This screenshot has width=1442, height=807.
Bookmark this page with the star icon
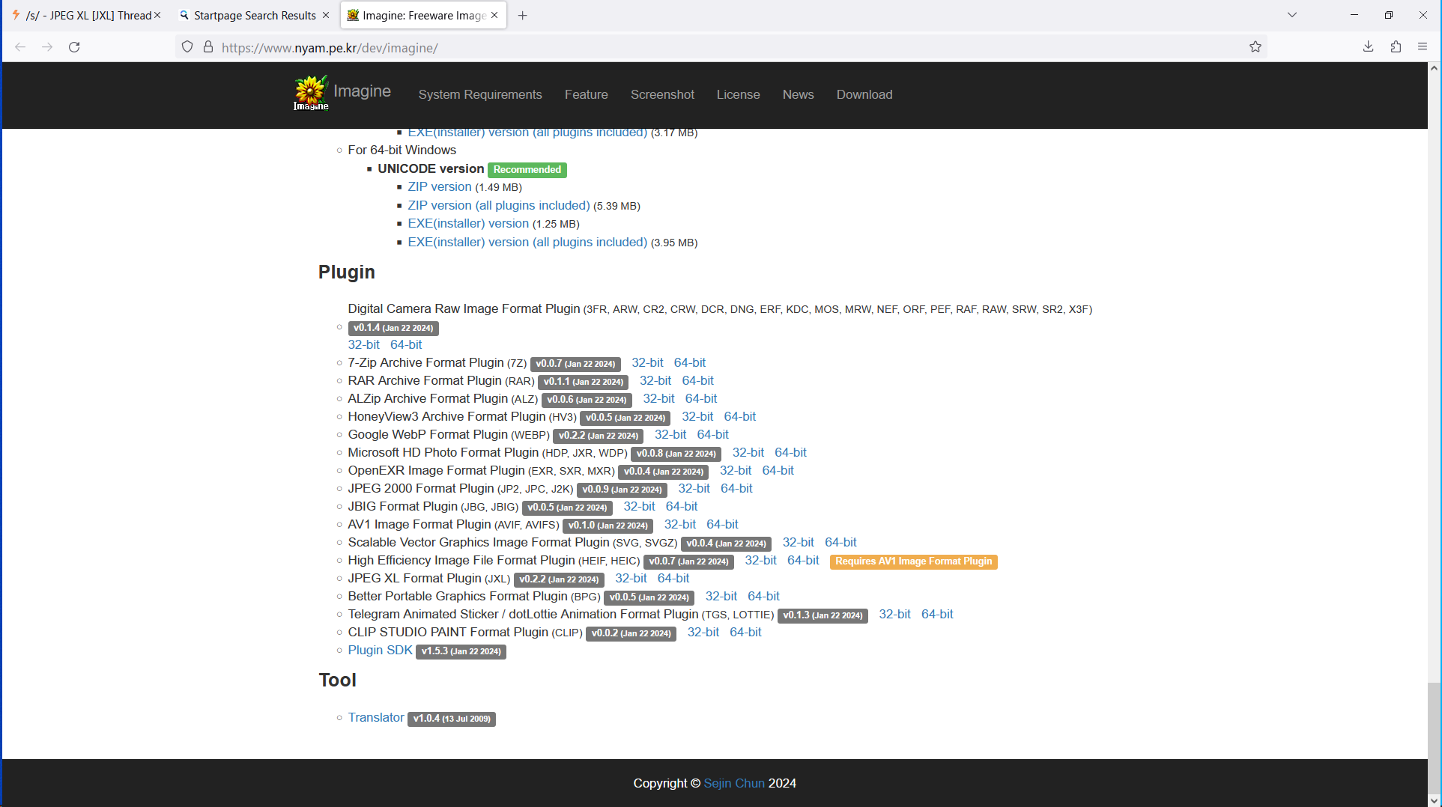pos(1255,47)
